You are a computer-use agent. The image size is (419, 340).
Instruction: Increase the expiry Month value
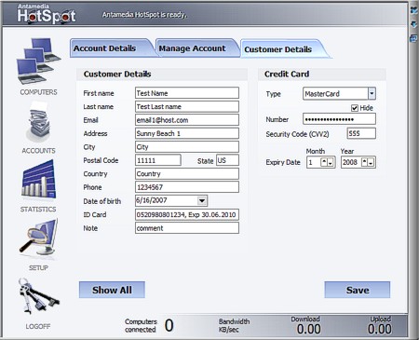click(x=324, y=162)
